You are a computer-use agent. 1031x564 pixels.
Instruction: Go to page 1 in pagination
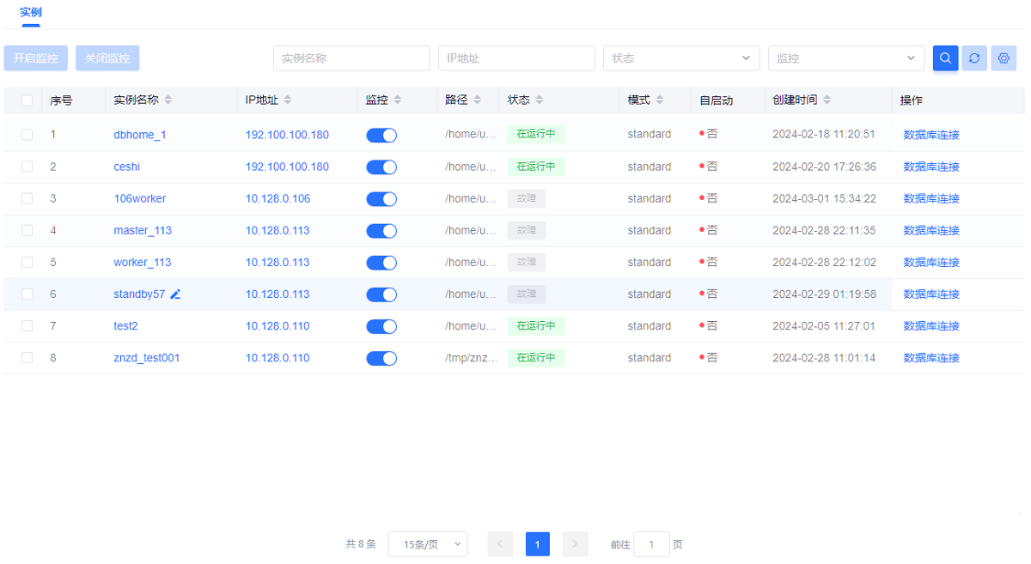537,544
